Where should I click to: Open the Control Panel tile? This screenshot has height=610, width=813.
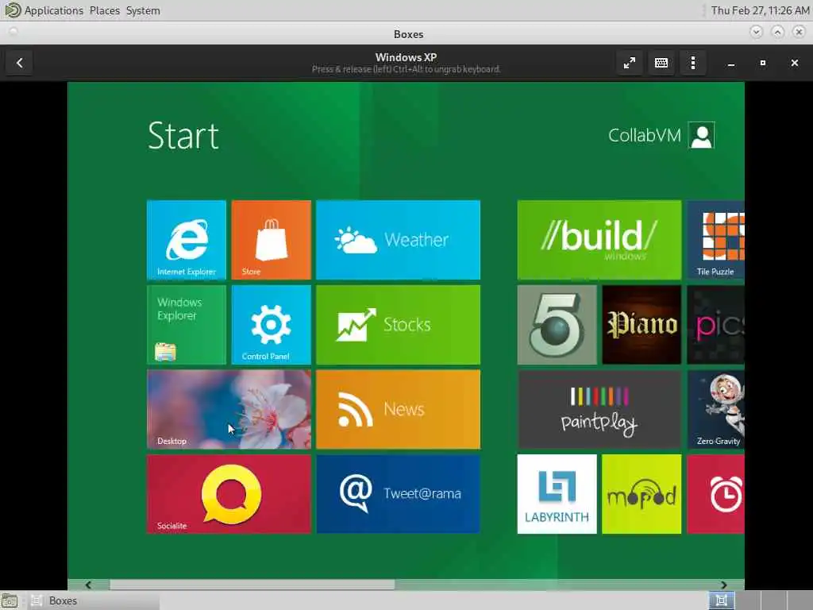point(272,325)
